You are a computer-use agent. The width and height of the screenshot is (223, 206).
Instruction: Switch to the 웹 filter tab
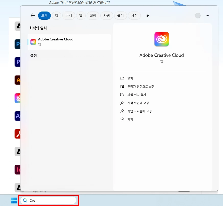click(x=81, y=16)
